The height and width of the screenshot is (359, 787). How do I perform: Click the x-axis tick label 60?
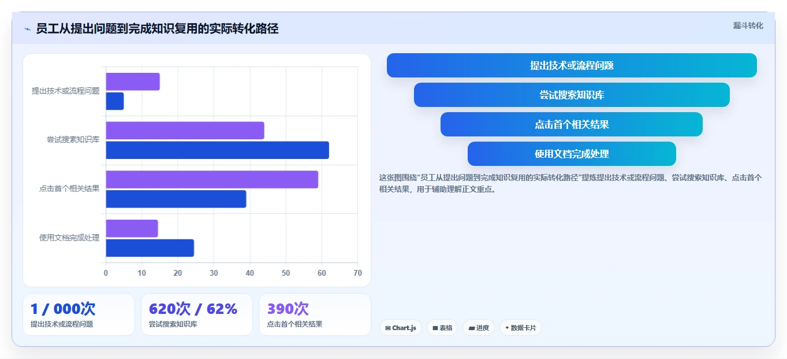point(322,273)
